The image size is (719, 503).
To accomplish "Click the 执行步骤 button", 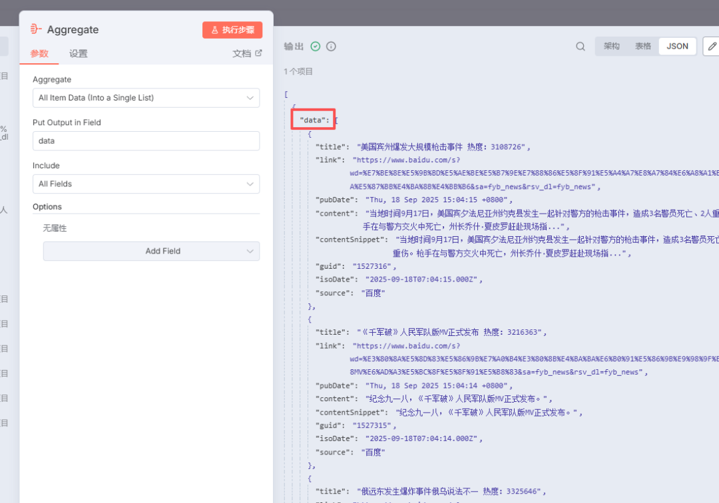I will (232, 29).
